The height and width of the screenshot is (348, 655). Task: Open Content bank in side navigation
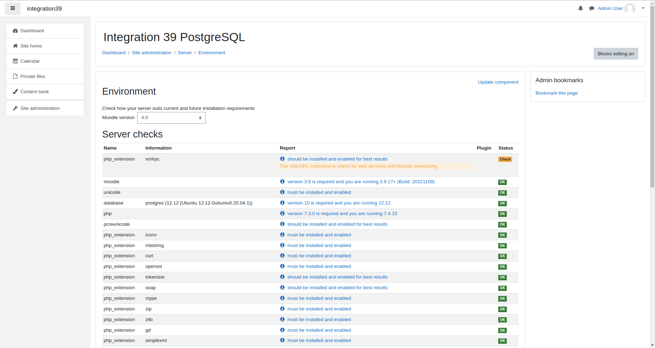(x=45, y=92)
